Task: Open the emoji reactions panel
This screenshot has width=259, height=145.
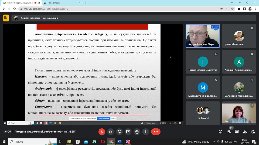Action: point(119,132)
